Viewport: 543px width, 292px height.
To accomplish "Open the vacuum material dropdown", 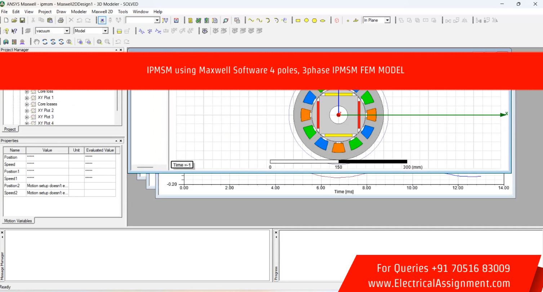I will tap(67, 31).
